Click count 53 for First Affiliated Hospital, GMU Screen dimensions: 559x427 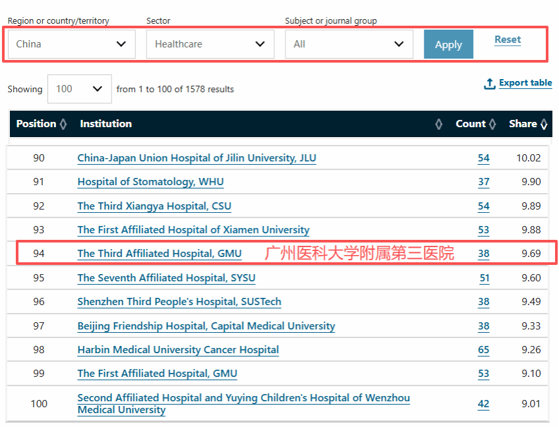coord(484,374)
